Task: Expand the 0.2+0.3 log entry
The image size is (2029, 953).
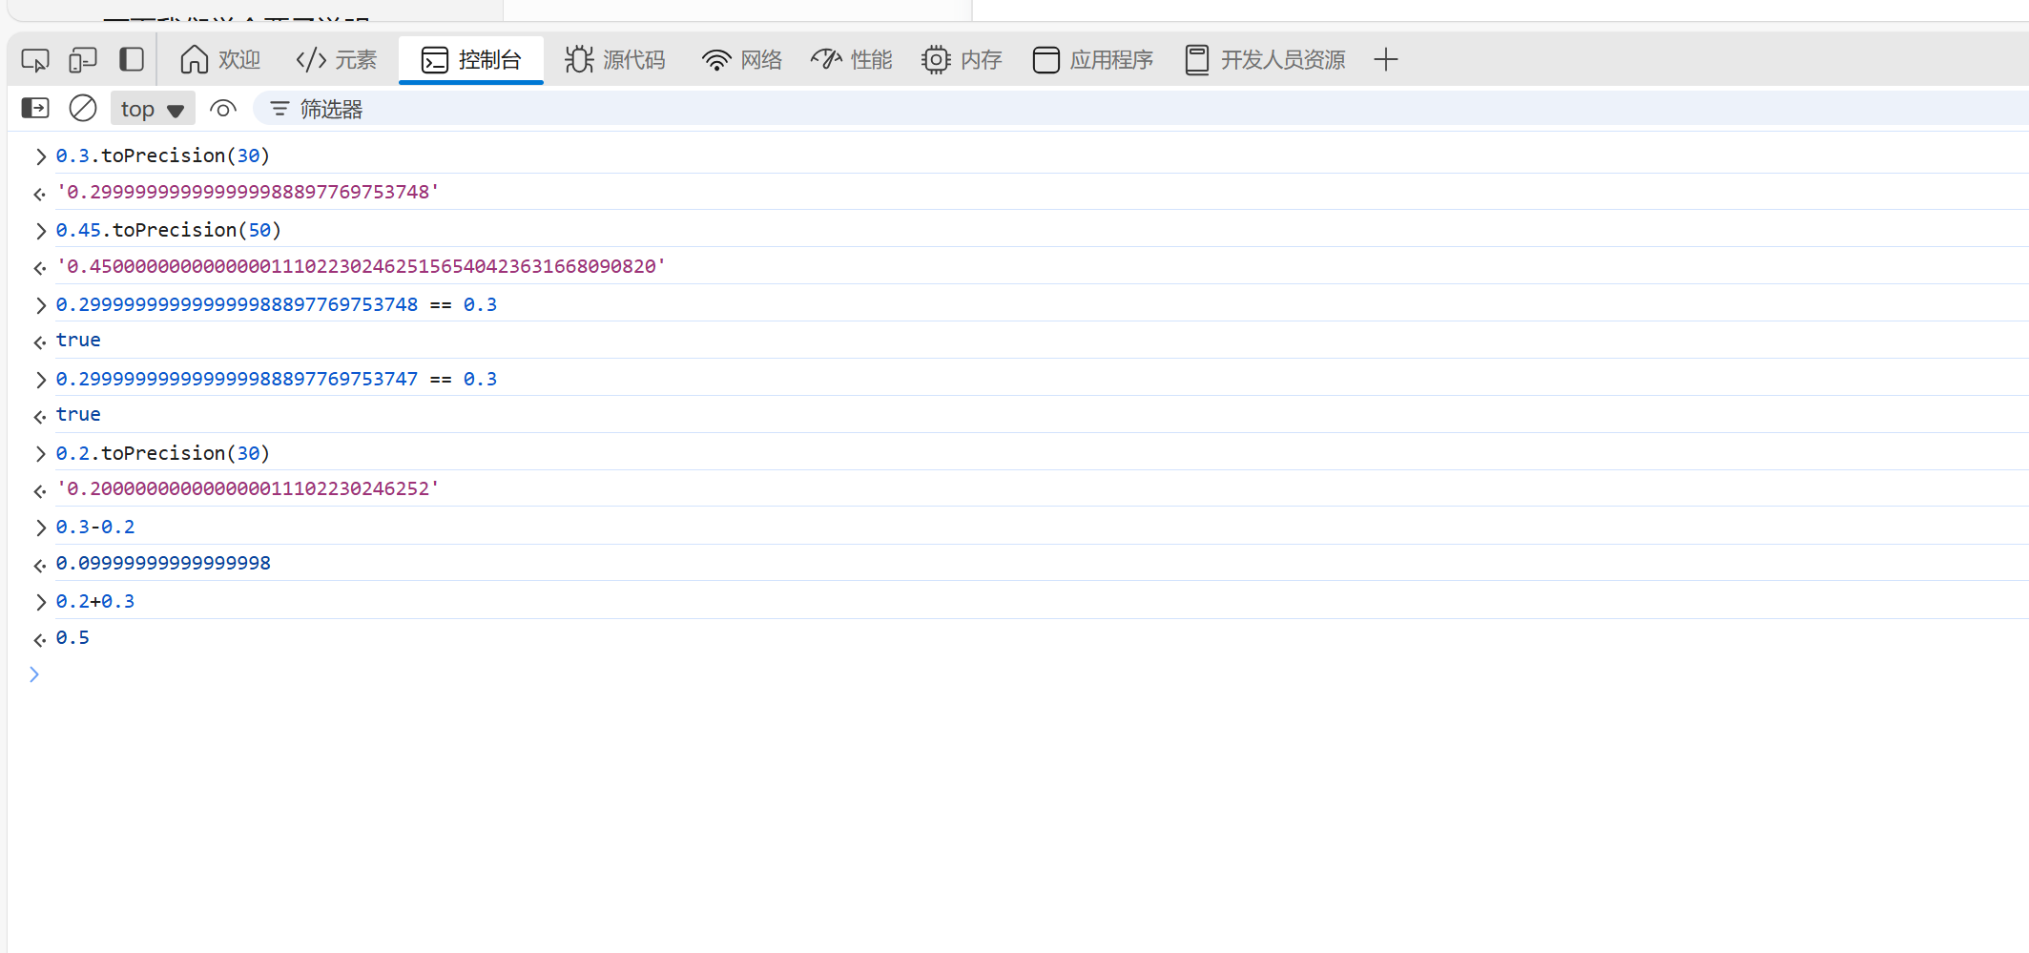Action: coord(40,601)
